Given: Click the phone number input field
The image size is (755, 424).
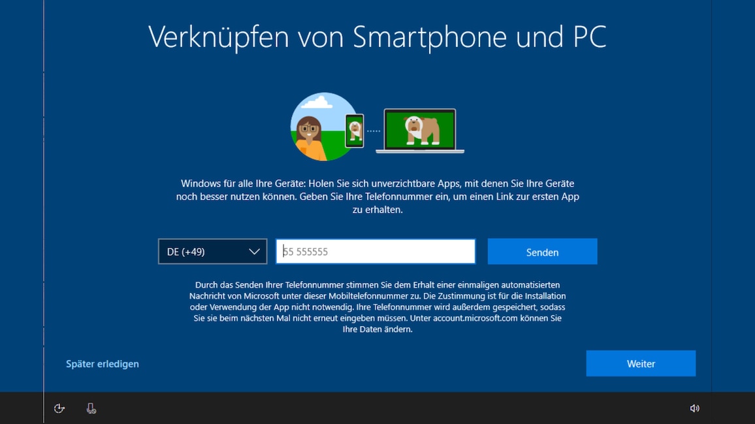Looking at the screenshot, I should click(376, 251).
